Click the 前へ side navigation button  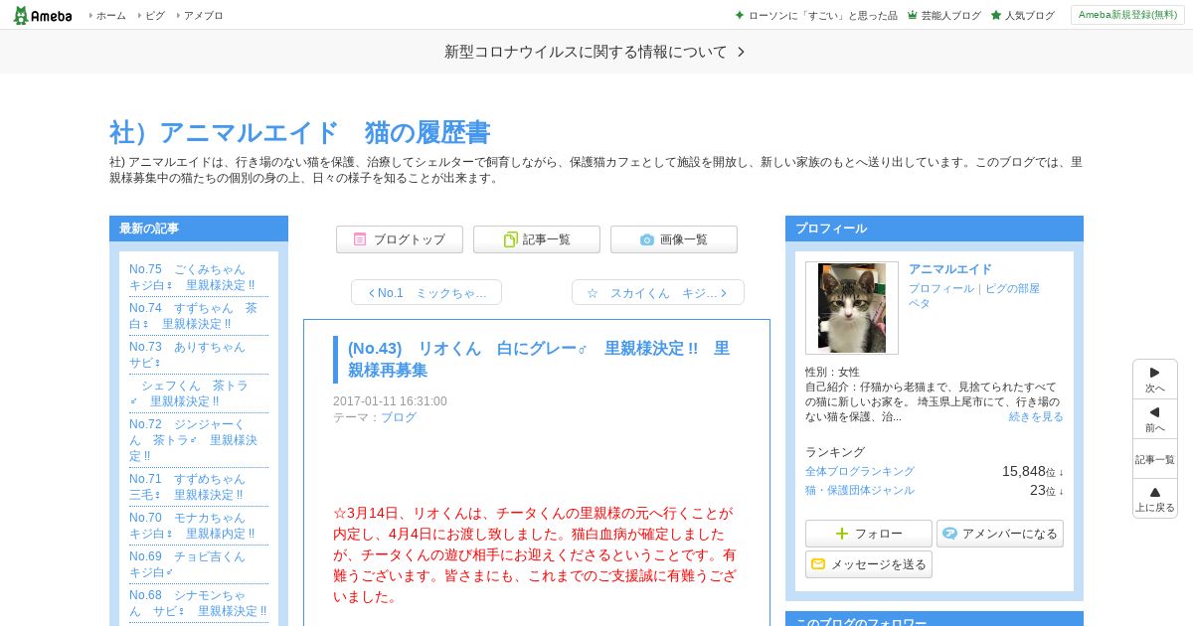click(1155, 419)
